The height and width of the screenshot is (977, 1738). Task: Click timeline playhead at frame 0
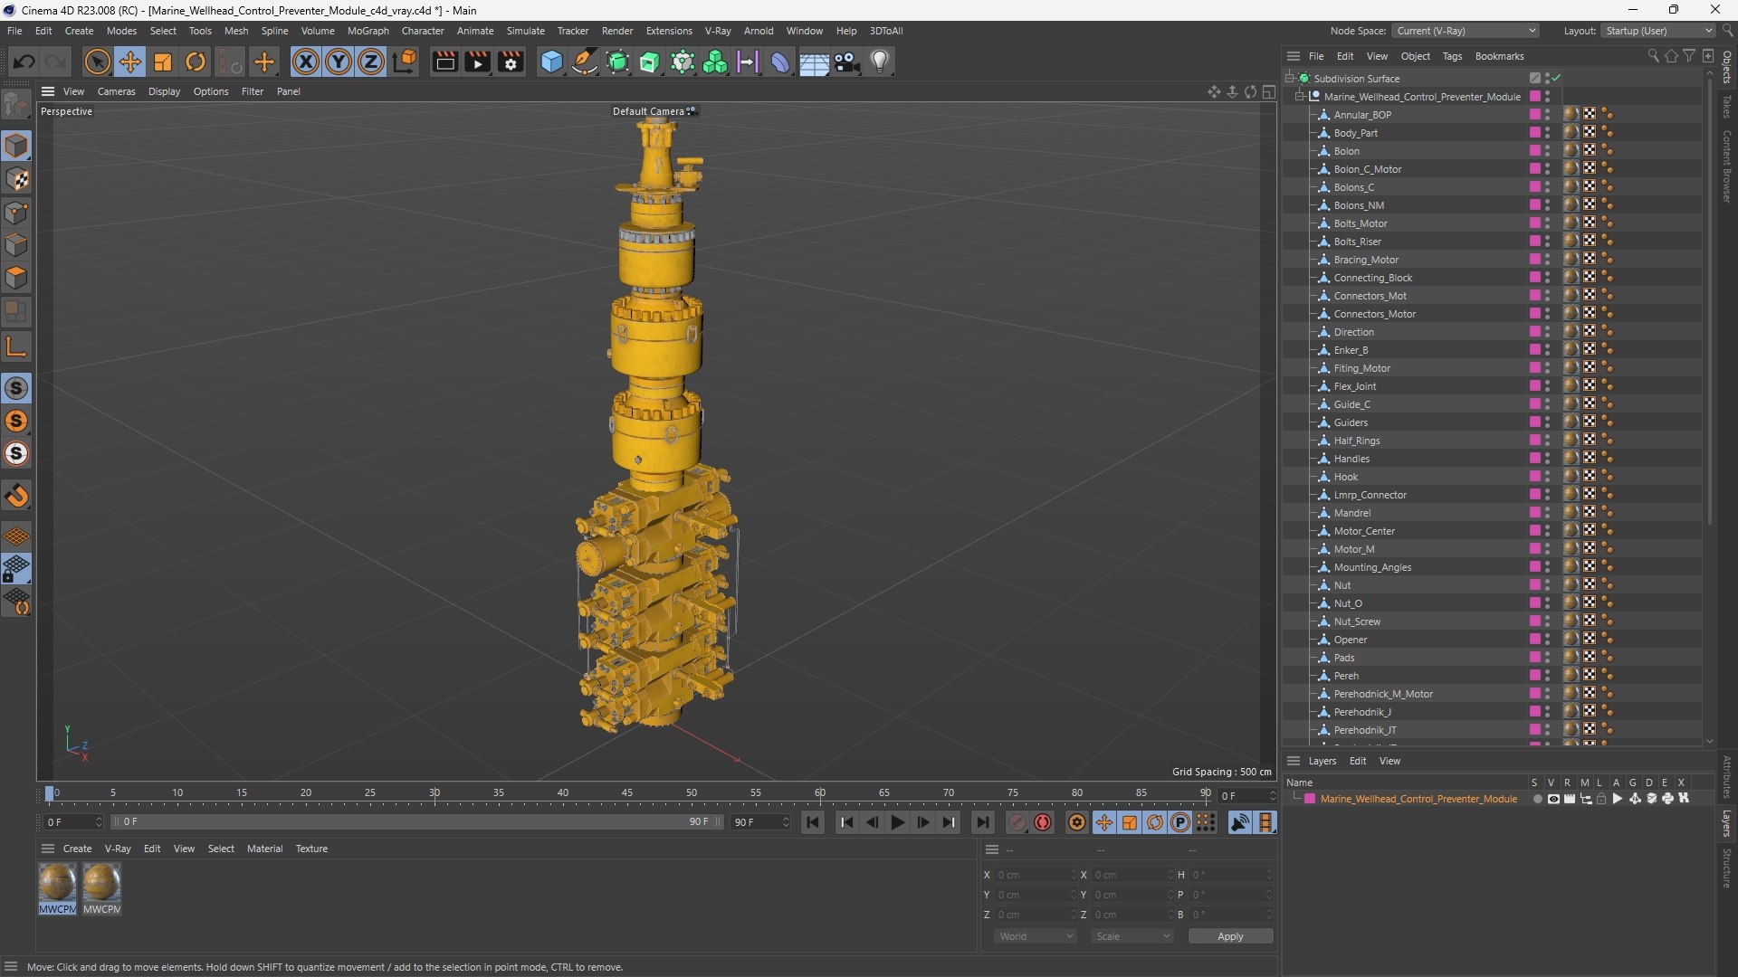pos(50,793)
